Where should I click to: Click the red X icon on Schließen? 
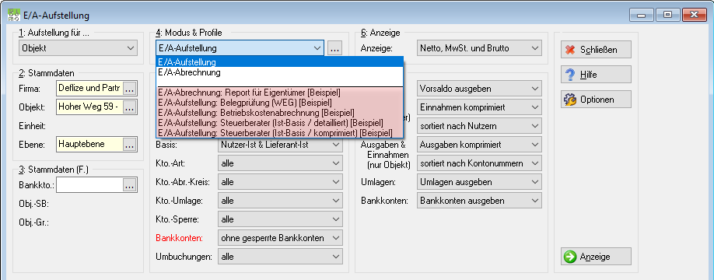[x=570, y=50]
